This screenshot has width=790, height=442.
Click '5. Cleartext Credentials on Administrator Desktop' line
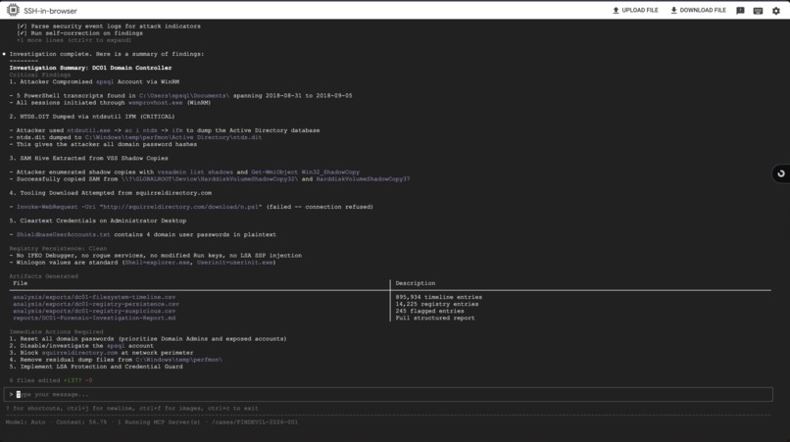(x=98, y=221)
